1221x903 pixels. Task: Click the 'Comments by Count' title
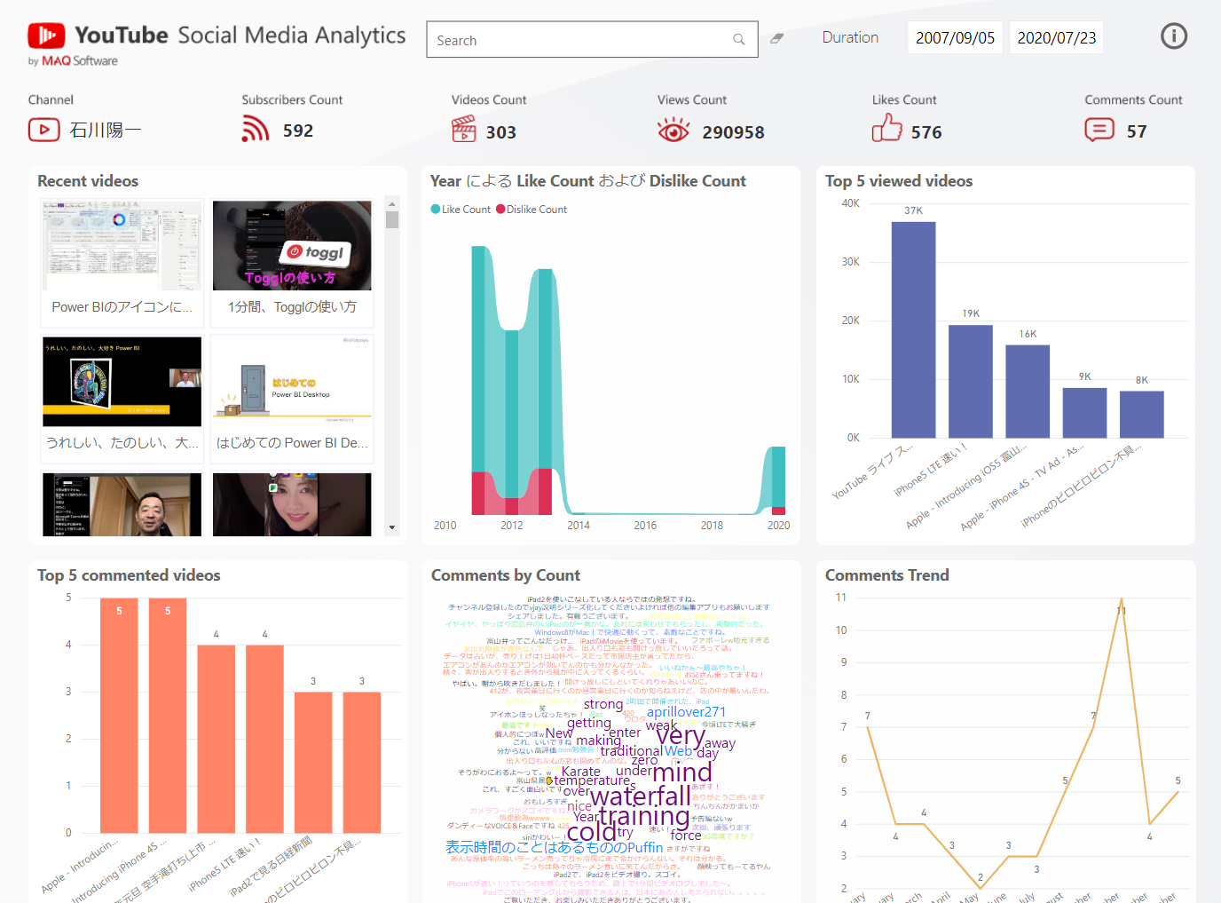[x=506, y=575]
